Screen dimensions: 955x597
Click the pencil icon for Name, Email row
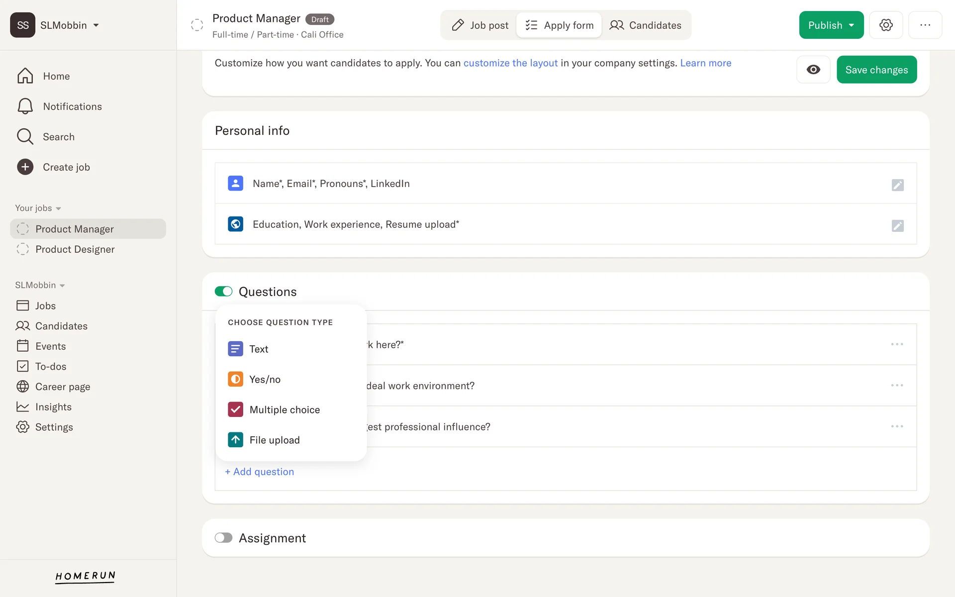point(897,185)
